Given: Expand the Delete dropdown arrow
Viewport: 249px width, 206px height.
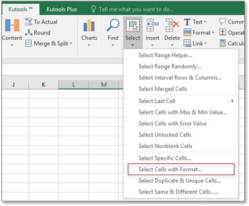Looking at the screenshot, I should [172, 45].
